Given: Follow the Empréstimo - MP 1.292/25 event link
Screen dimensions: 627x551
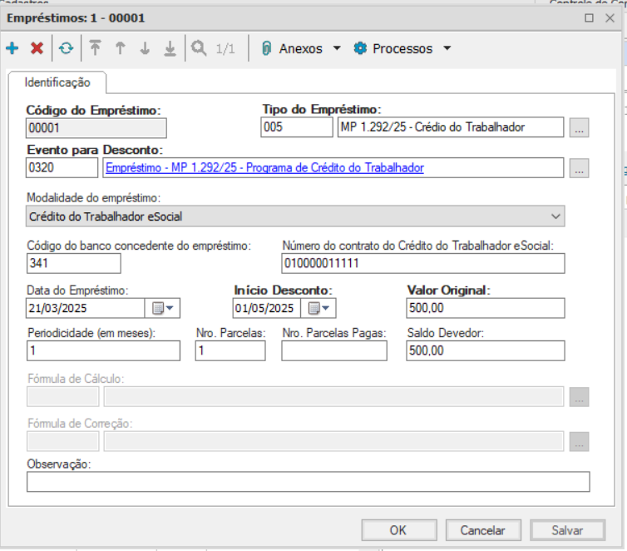Looking at the screenshot, I should tap(264, 167).
